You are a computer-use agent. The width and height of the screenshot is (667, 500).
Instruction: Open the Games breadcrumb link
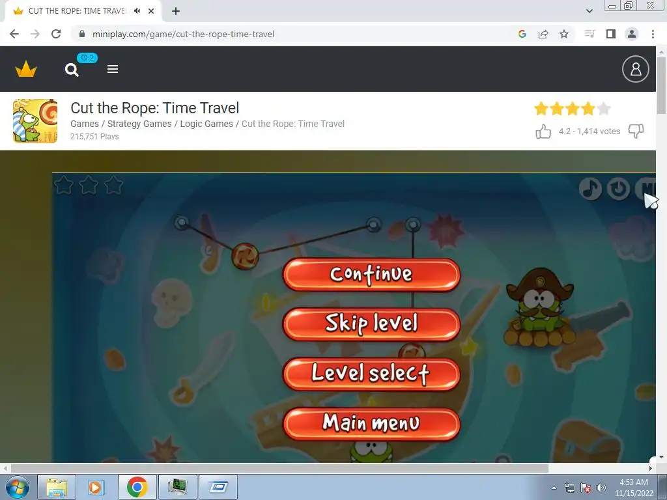pos(84,124)
